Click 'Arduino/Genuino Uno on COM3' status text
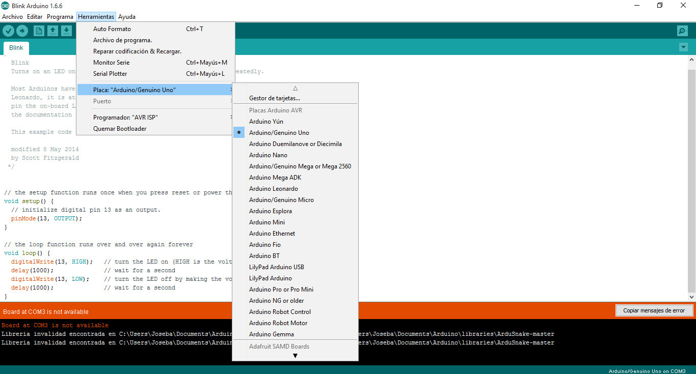696x374 pixels. pyautogui.click(x=647, y=371)
